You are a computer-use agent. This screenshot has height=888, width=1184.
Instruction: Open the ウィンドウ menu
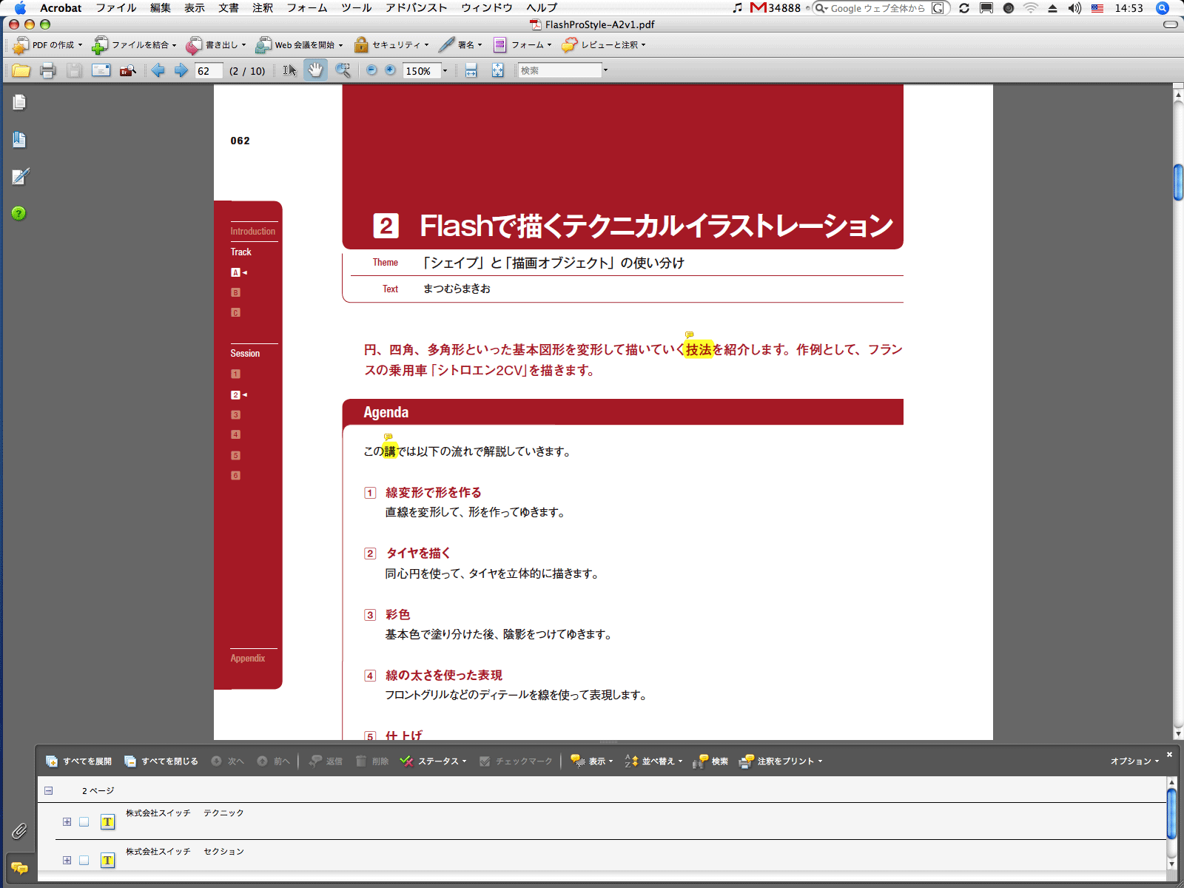[487, 8]
